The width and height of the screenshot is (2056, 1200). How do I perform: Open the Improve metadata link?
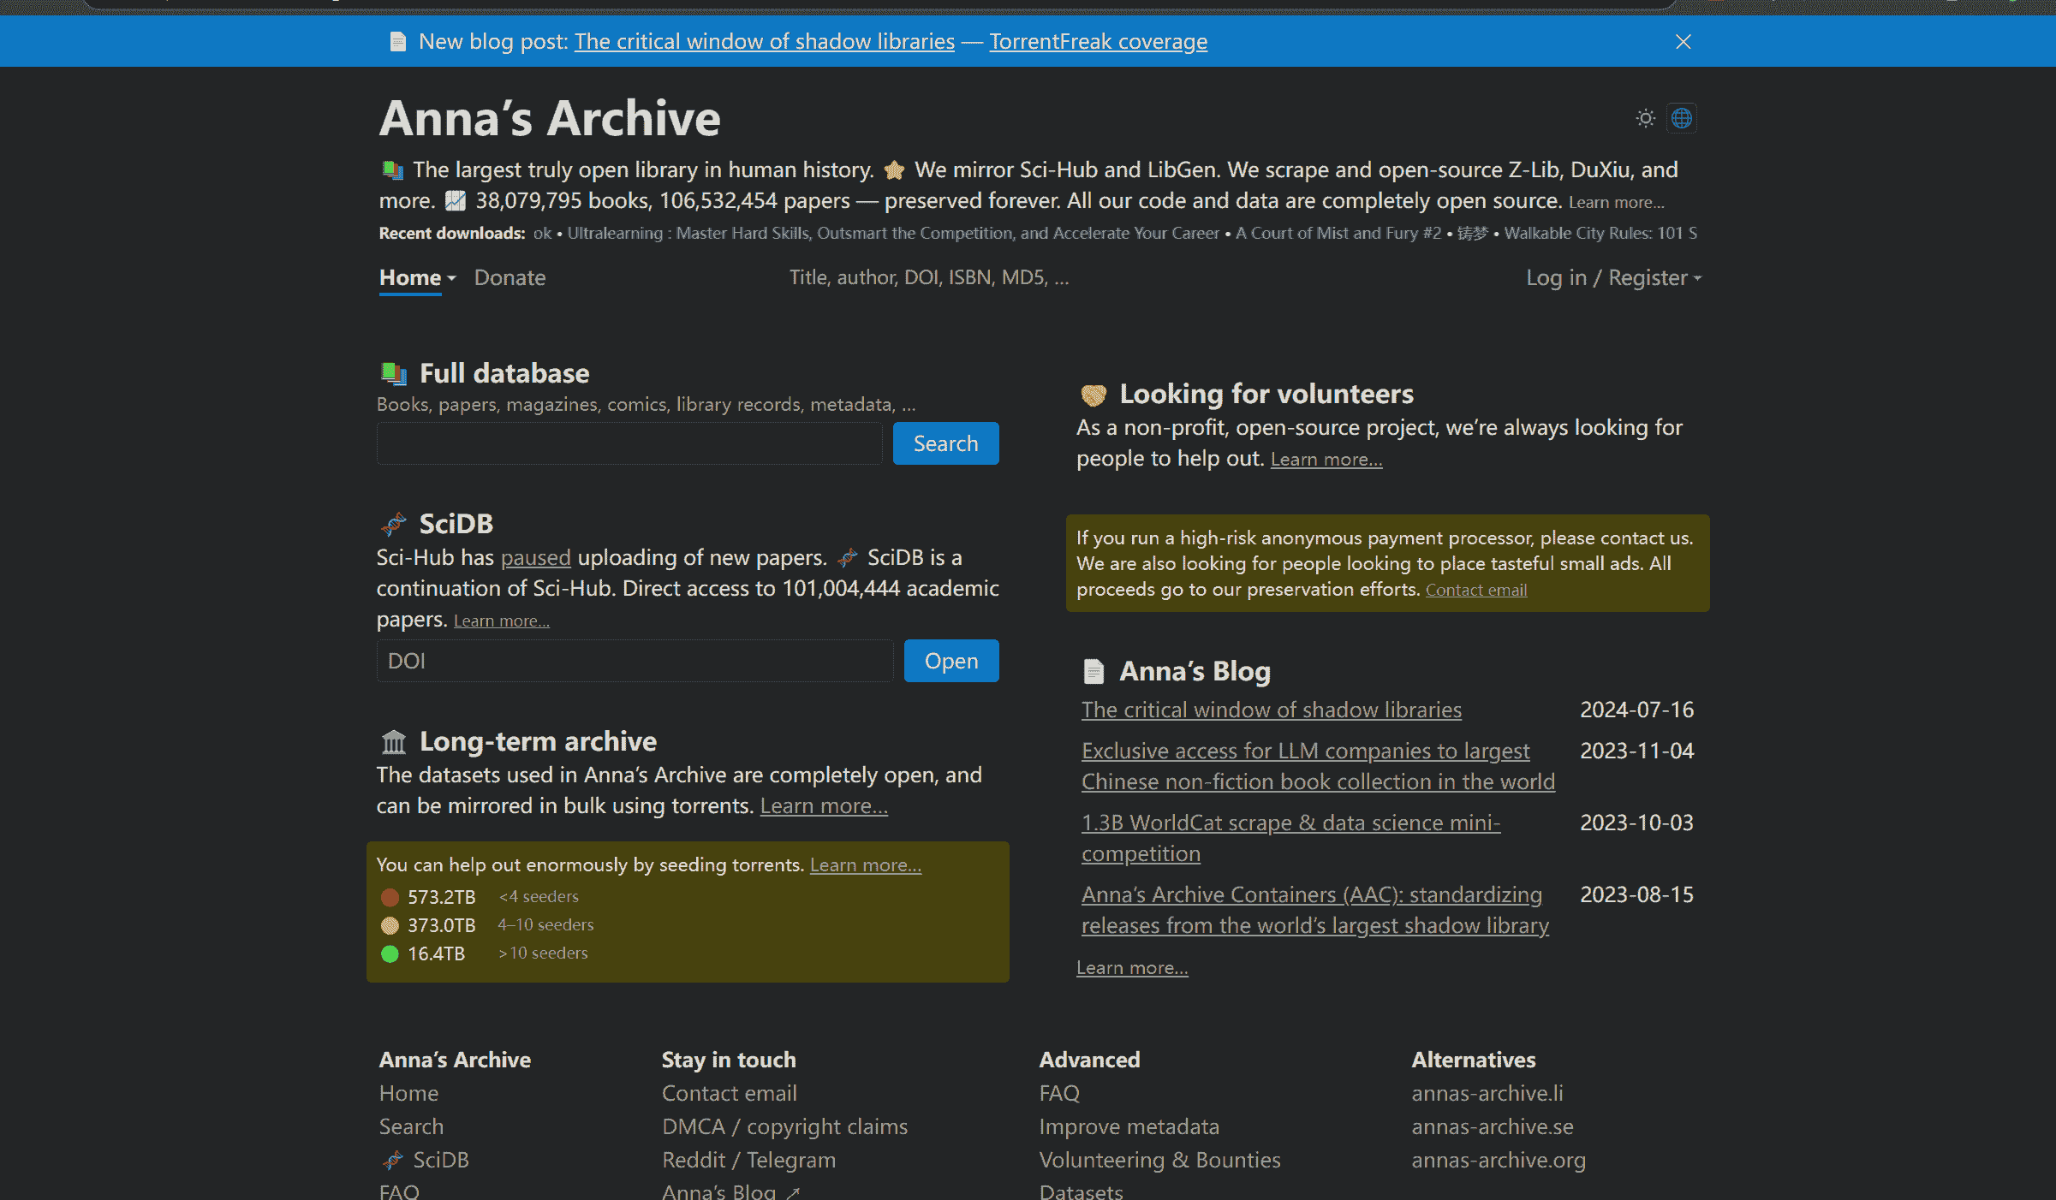pos(1129,1127)
